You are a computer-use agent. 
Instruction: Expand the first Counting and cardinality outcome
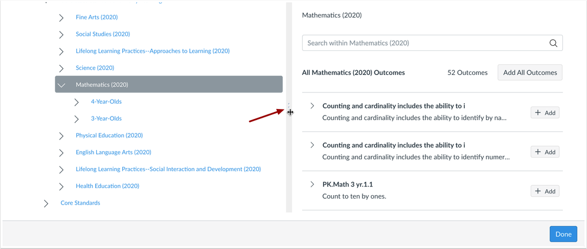312,105
